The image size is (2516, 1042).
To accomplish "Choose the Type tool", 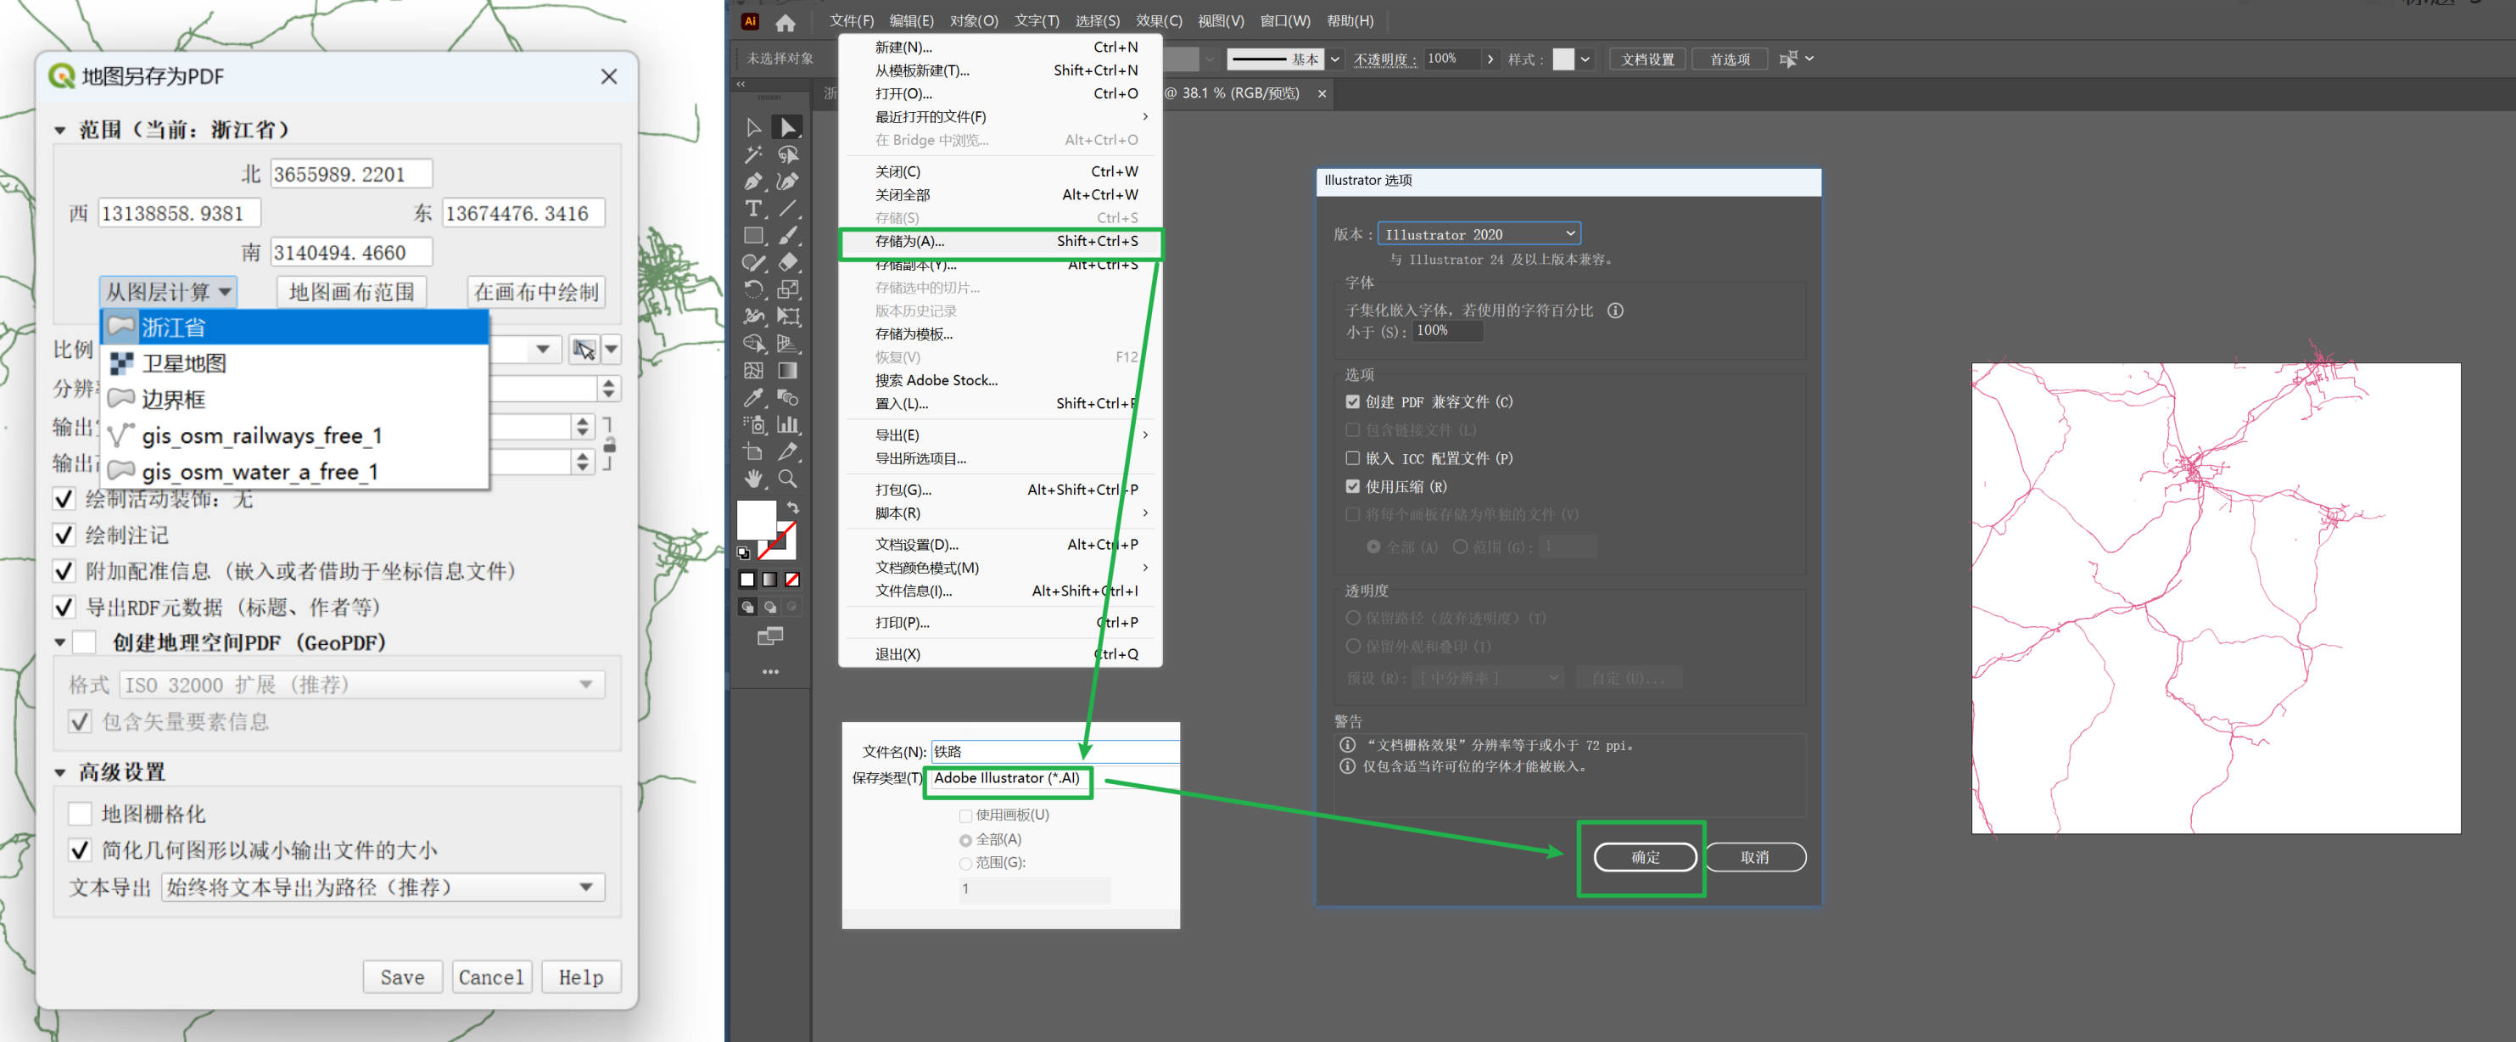I will pyautogui.click(x=752, y=208).
